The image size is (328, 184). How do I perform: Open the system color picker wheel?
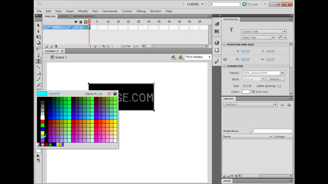pyautogui.click(x=115, y=94)
